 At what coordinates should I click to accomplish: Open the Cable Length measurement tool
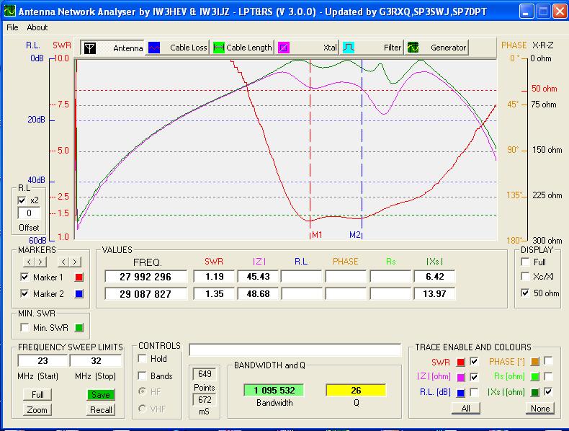(x=219, y=48)
